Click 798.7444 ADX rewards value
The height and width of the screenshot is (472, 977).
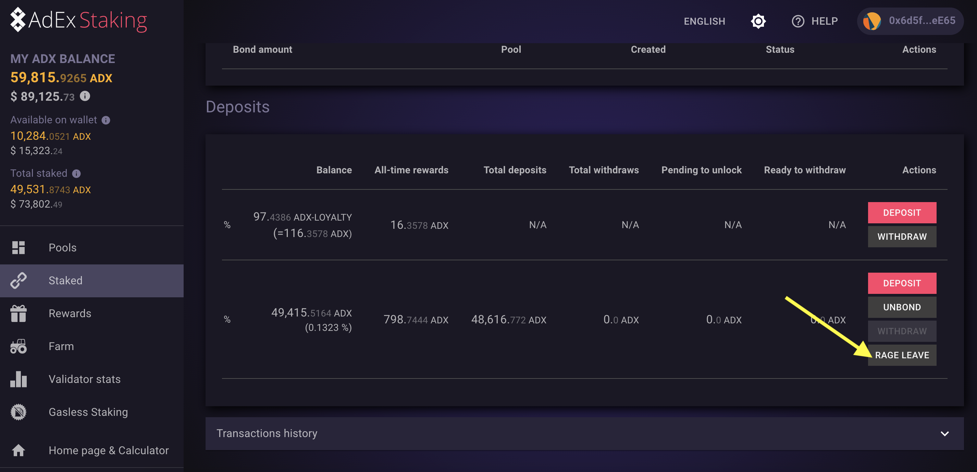click(x=416, y=320)
